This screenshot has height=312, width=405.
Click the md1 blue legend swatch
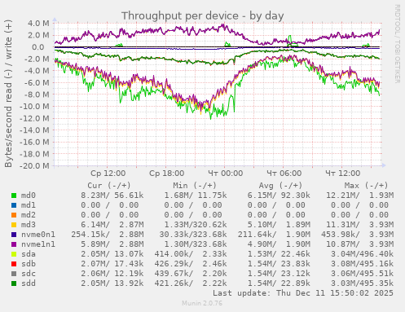[x=14, y=205]
